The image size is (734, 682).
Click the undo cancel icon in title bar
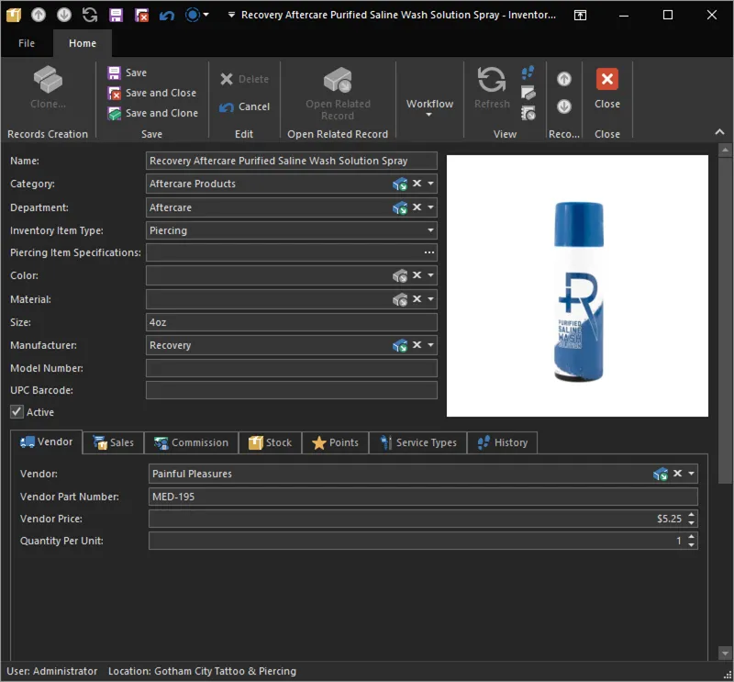[x=167, y=15]
